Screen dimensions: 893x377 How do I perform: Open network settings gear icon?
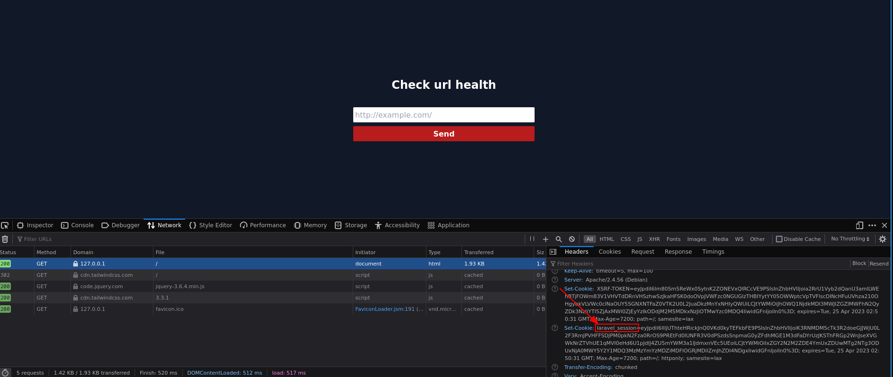(882, 239)
